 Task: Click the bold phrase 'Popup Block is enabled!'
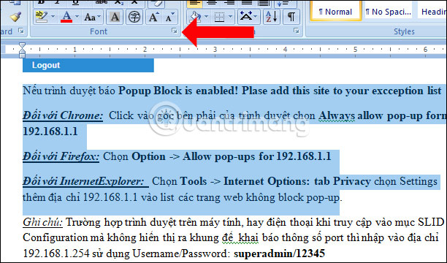click(x=178, y=91)
